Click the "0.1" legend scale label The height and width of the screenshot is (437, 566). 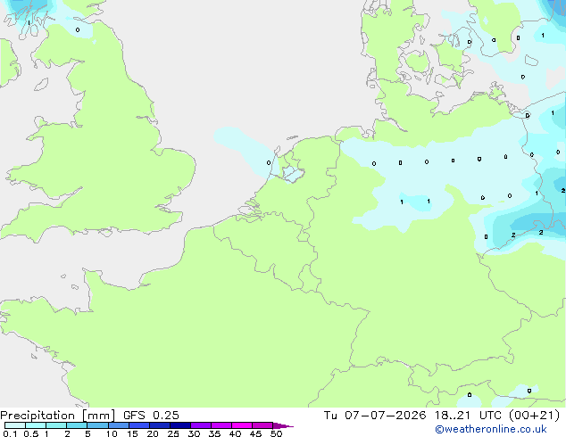pos(10,433)
